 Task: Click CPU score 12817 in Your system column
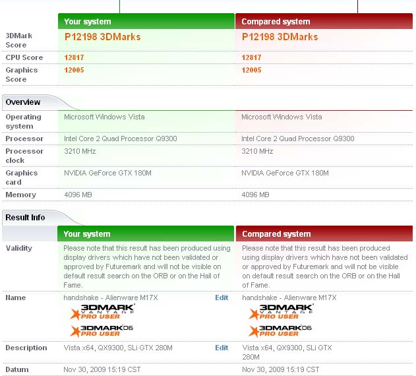point(74,57)
